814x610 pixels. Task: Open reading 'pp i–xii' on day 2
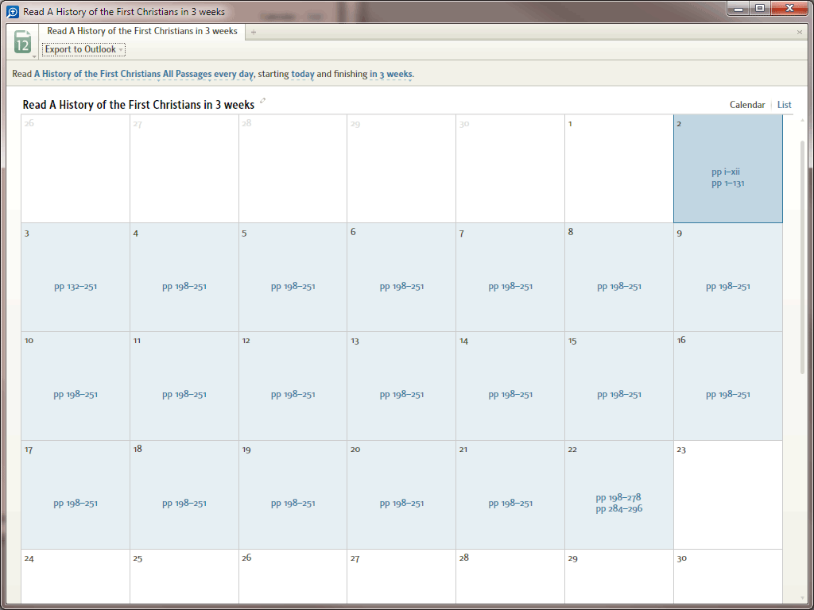pos(725,172)
